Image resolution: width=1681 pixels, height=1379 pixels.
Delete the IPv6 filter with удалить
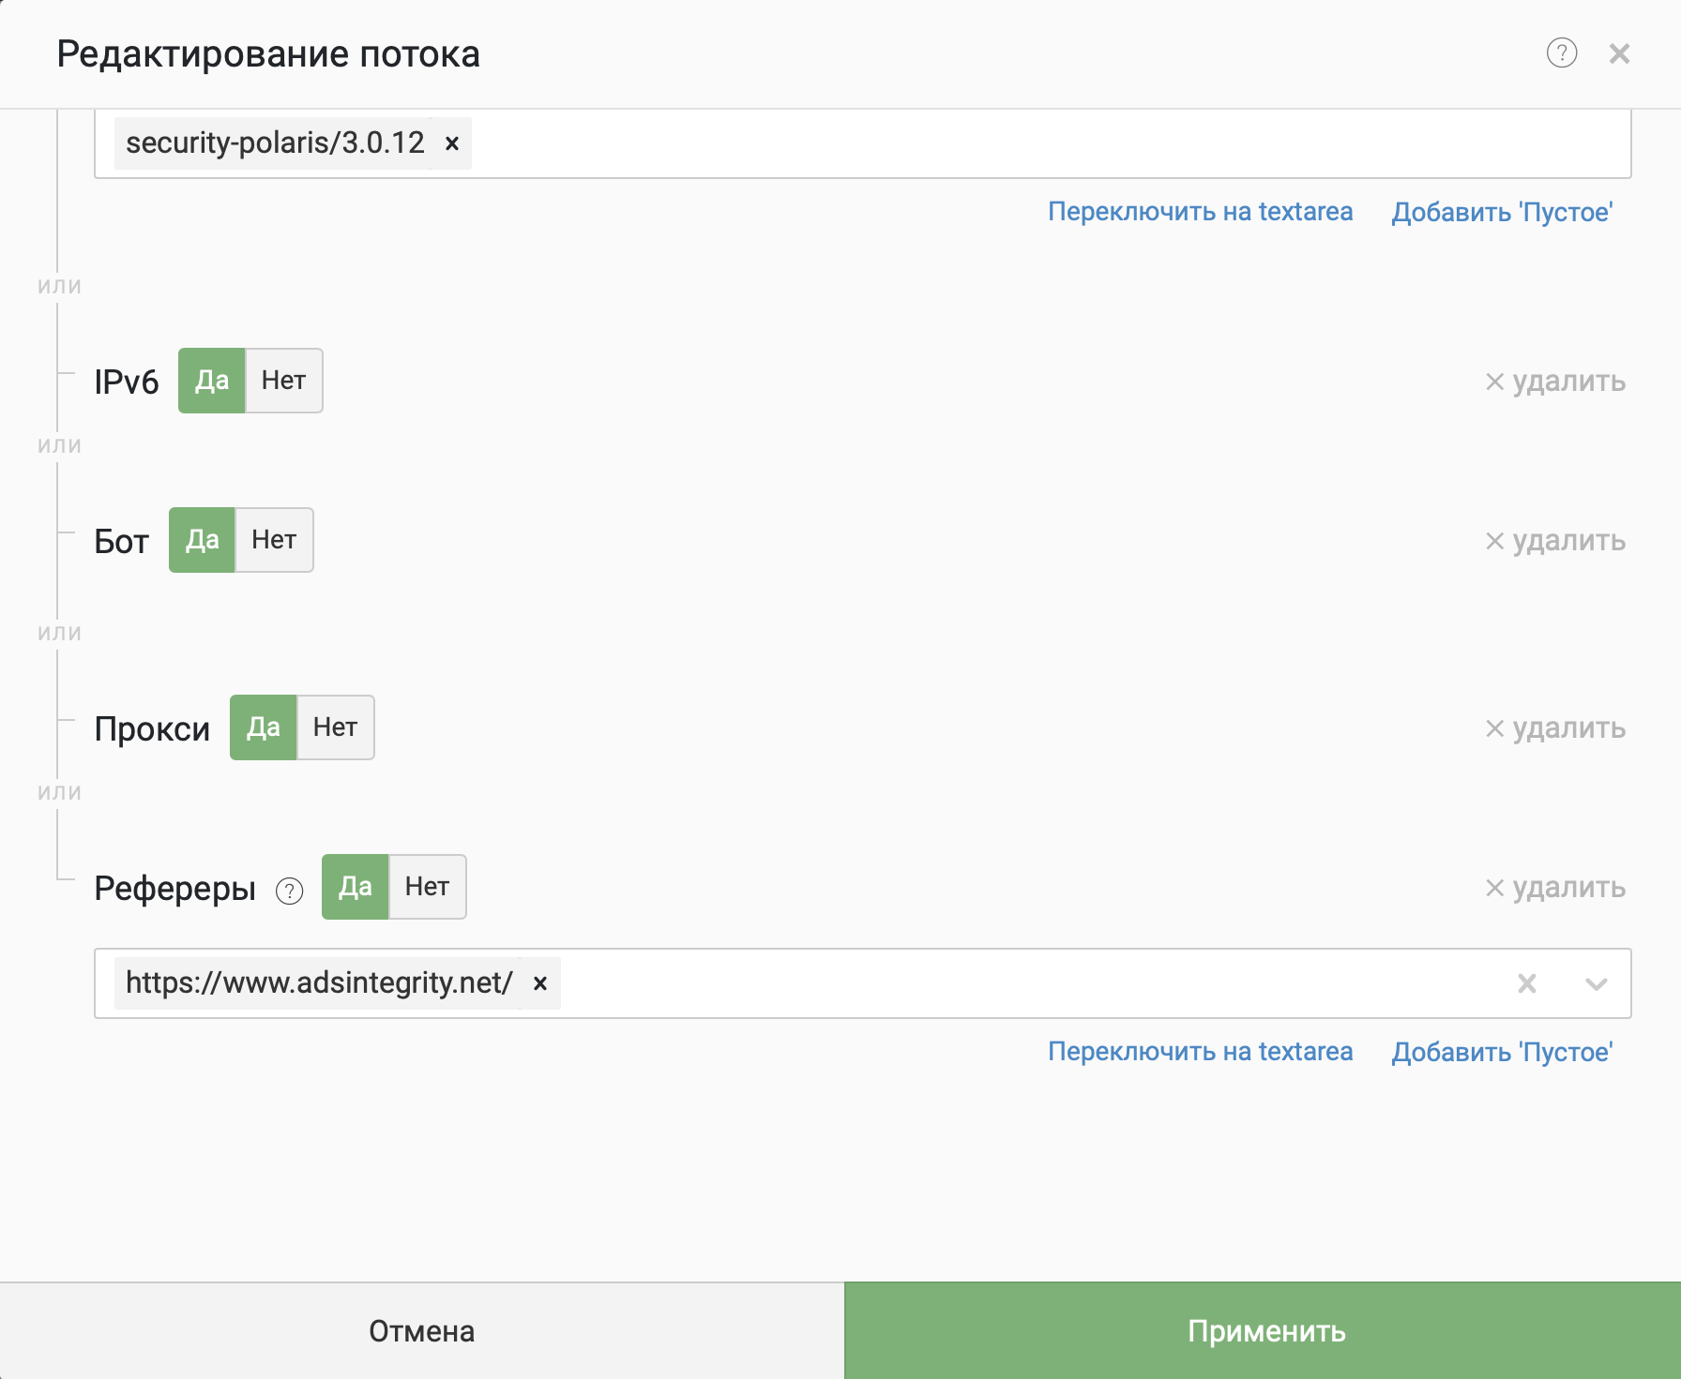tap(1554, 382)
